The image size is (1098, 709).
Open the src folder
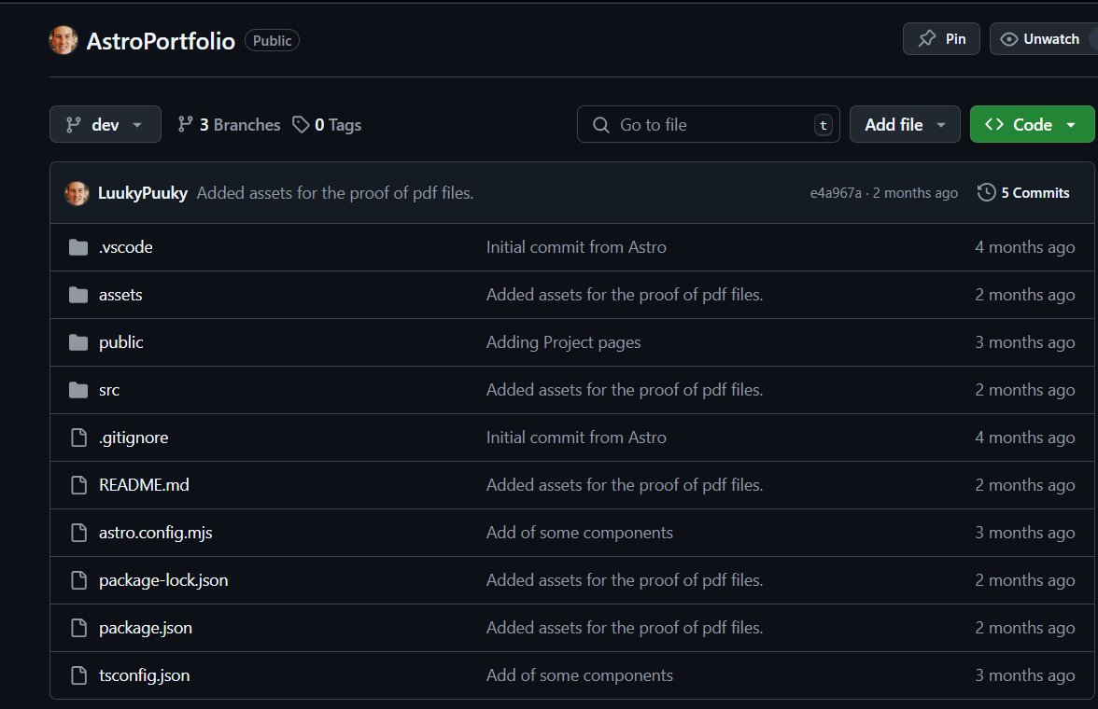109,390
